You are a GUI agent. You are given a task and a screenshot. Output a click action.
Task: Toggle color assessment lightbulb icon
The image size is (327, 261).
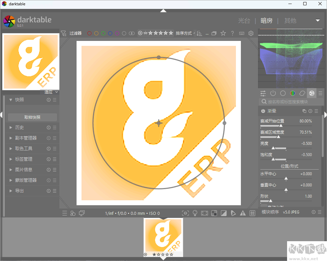pos(195,213)
